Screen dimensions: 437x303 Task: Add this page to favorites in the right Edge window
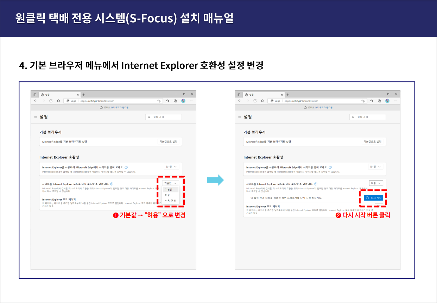coord(363,101)
